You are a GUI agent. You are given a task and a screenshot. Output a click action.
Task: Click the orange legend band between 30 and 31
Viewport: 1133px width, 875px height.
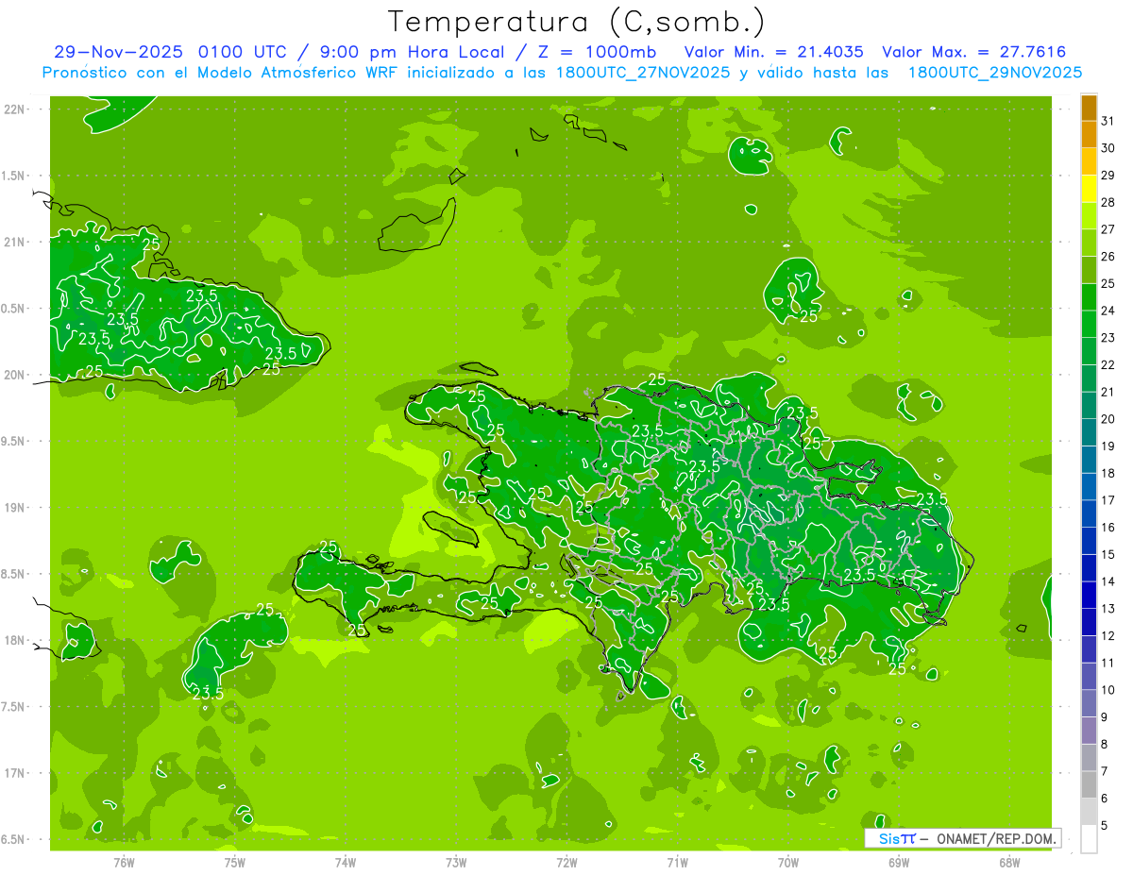click(x=1089, y=134)
